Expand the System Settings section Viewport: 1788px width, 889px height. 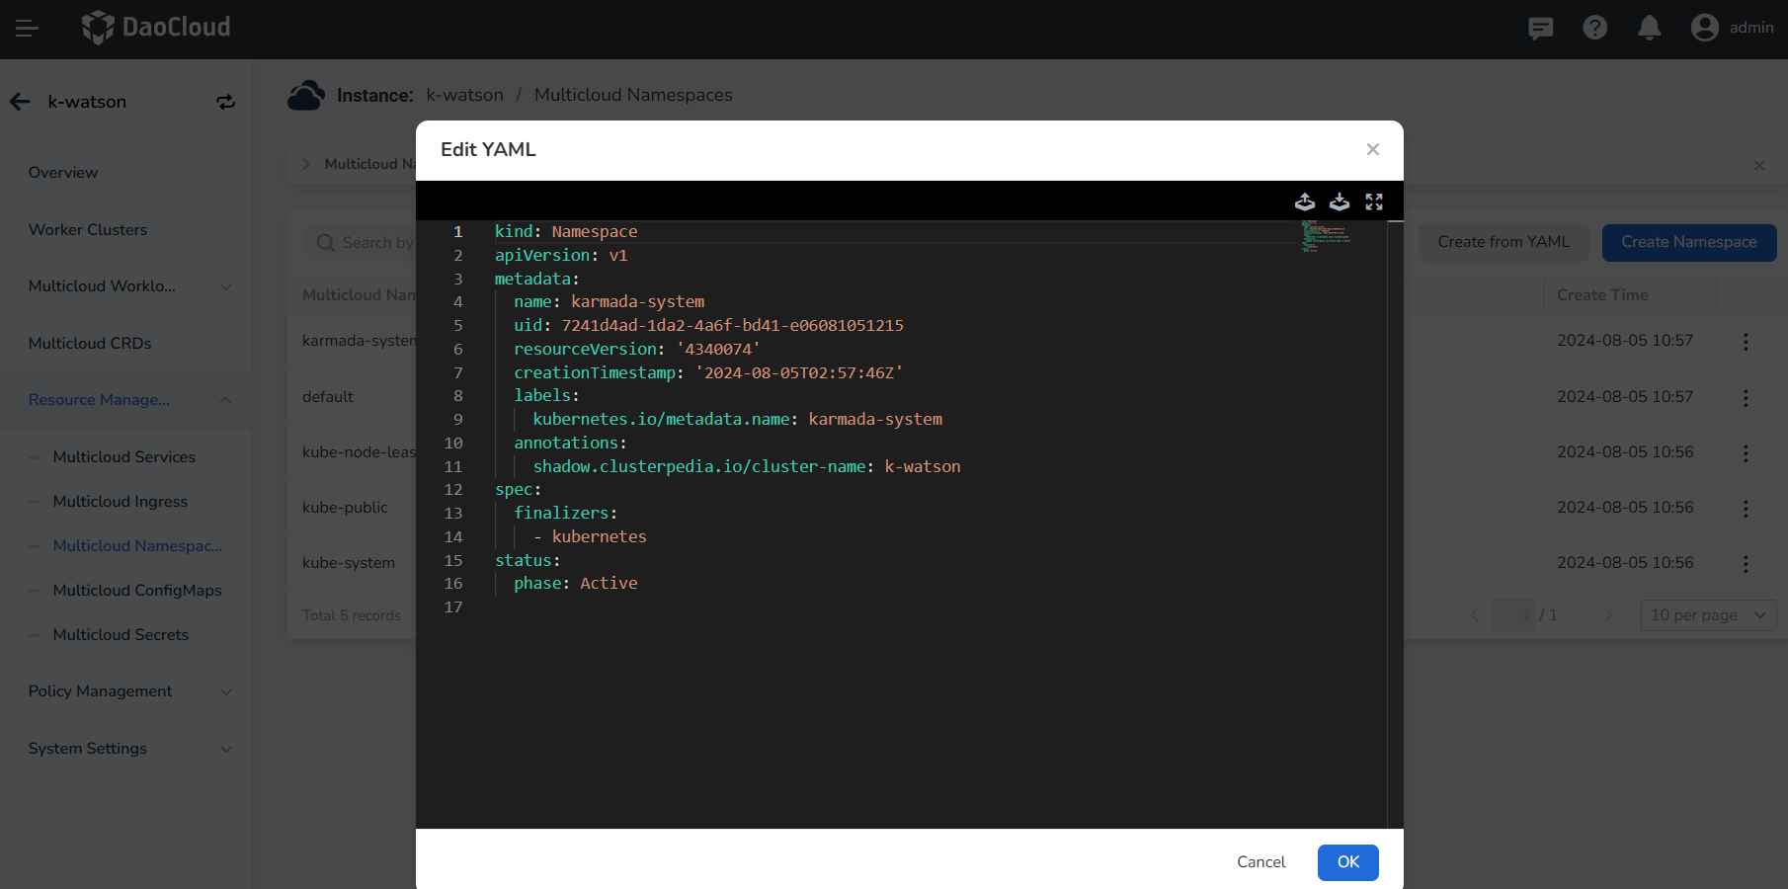tap(226, 749)
